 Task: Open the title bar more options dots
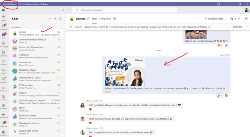[225, 4]
